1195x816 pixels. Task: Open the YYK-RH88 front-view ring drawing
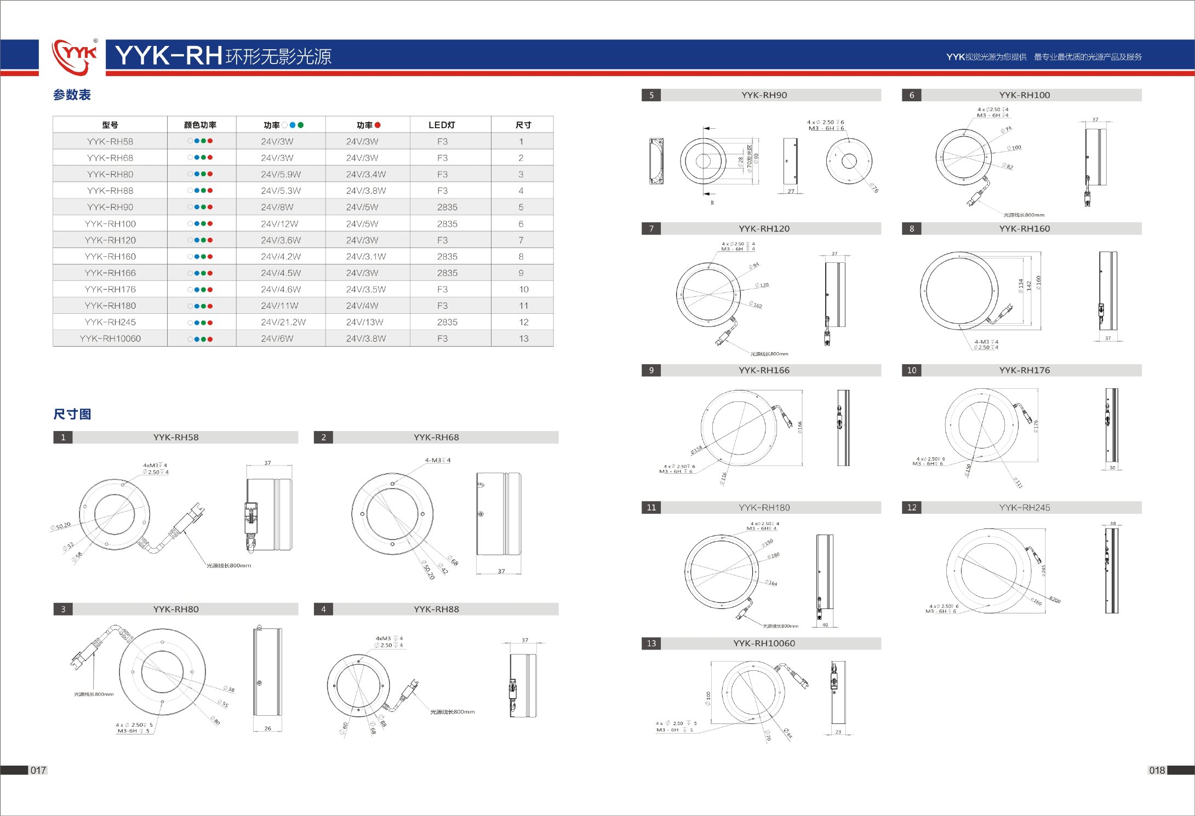(x=358, y=686)
